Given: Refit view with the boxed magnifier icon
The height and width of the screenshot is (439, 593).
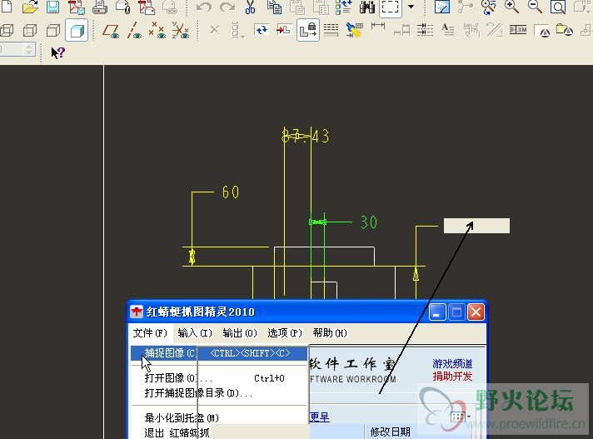Looking at the screenshot, I should coord(558,7).
